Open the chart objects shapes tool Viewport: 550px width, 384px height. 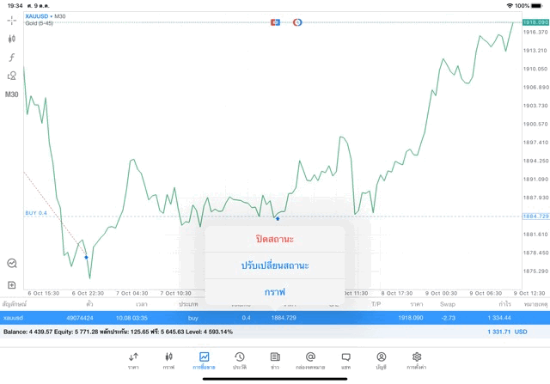(x=12, y=76)
